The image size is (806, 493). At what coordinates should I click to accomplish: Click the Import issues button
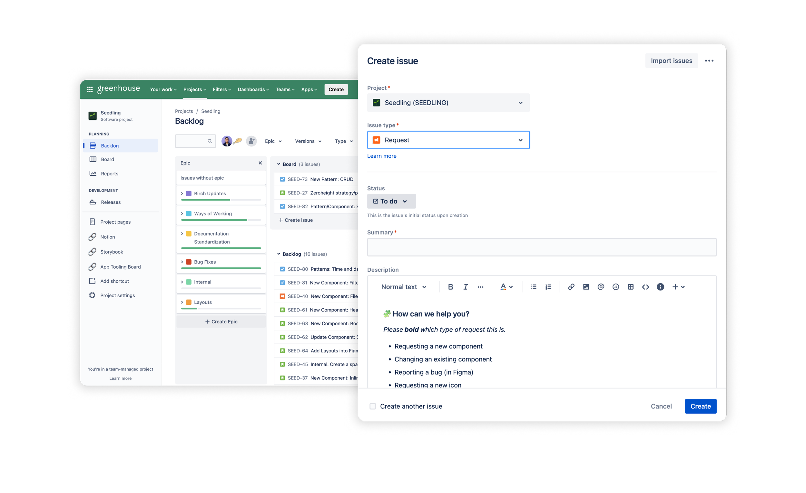tap(671, 61)
